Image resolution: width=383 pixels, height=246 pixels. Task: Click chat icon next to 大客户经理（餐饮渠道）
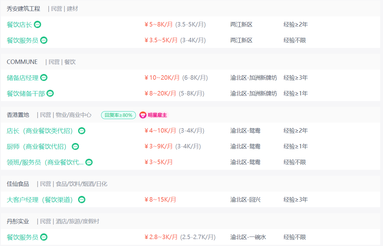82,200
